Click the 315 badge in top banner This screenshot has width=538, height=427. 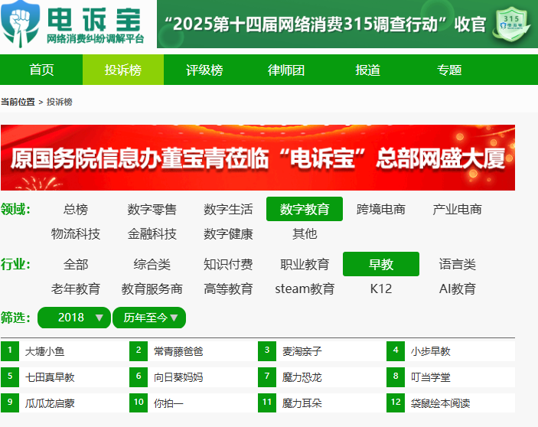click(x=511, y=24)
